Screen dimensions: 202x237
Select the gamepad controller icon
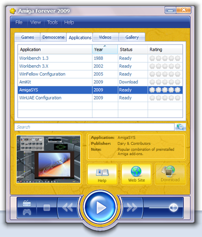27,212
